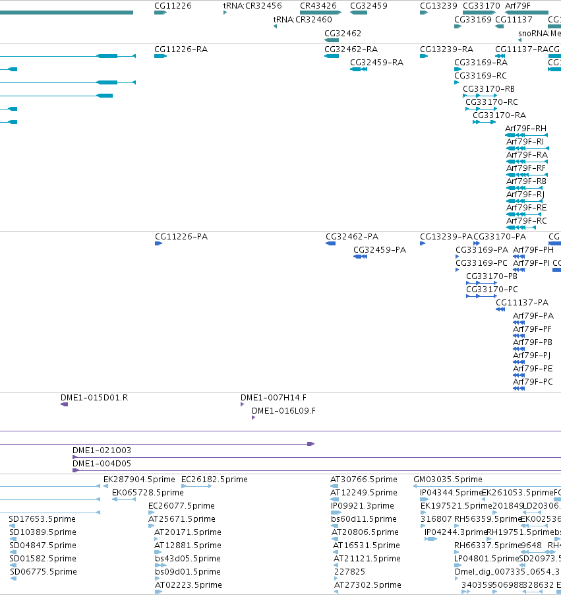This screenshot has height=595, width=561.
Task: Select protein CG32459-PA
Action: click(x=360, y=257)
